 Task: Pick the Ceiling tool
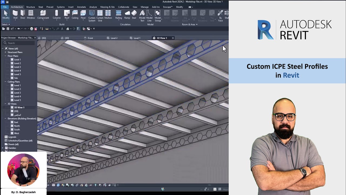tap(75, 15)
